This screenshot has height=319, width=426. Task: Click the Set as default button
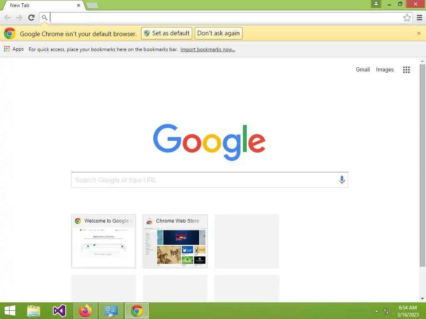point(166,33)
